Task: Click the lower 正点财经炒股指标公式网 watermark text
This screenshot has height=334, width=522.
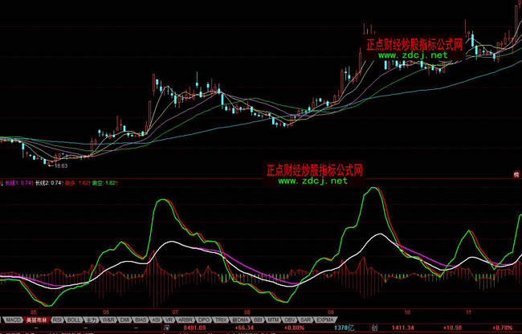Action: click(x=314, y=171)
